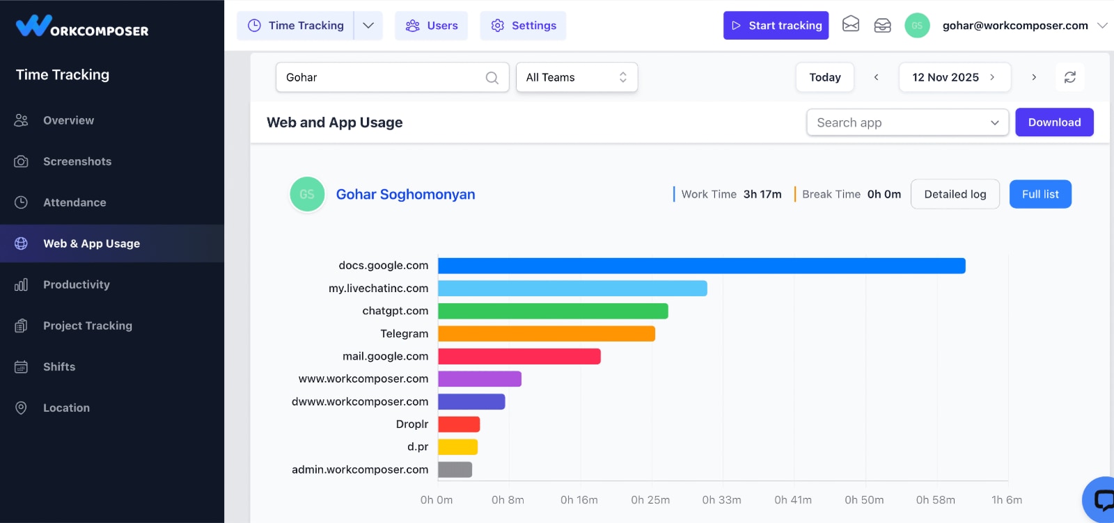
Task: Open Settings from top bar
Action: [x=523, y=26]
